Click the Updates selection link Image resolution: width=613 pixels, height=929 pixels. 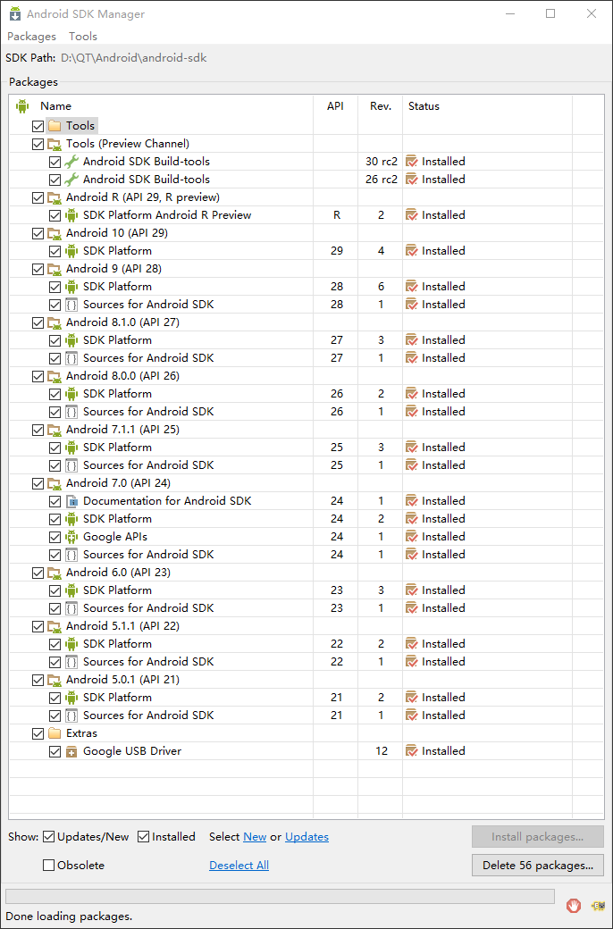pos(307,837)
